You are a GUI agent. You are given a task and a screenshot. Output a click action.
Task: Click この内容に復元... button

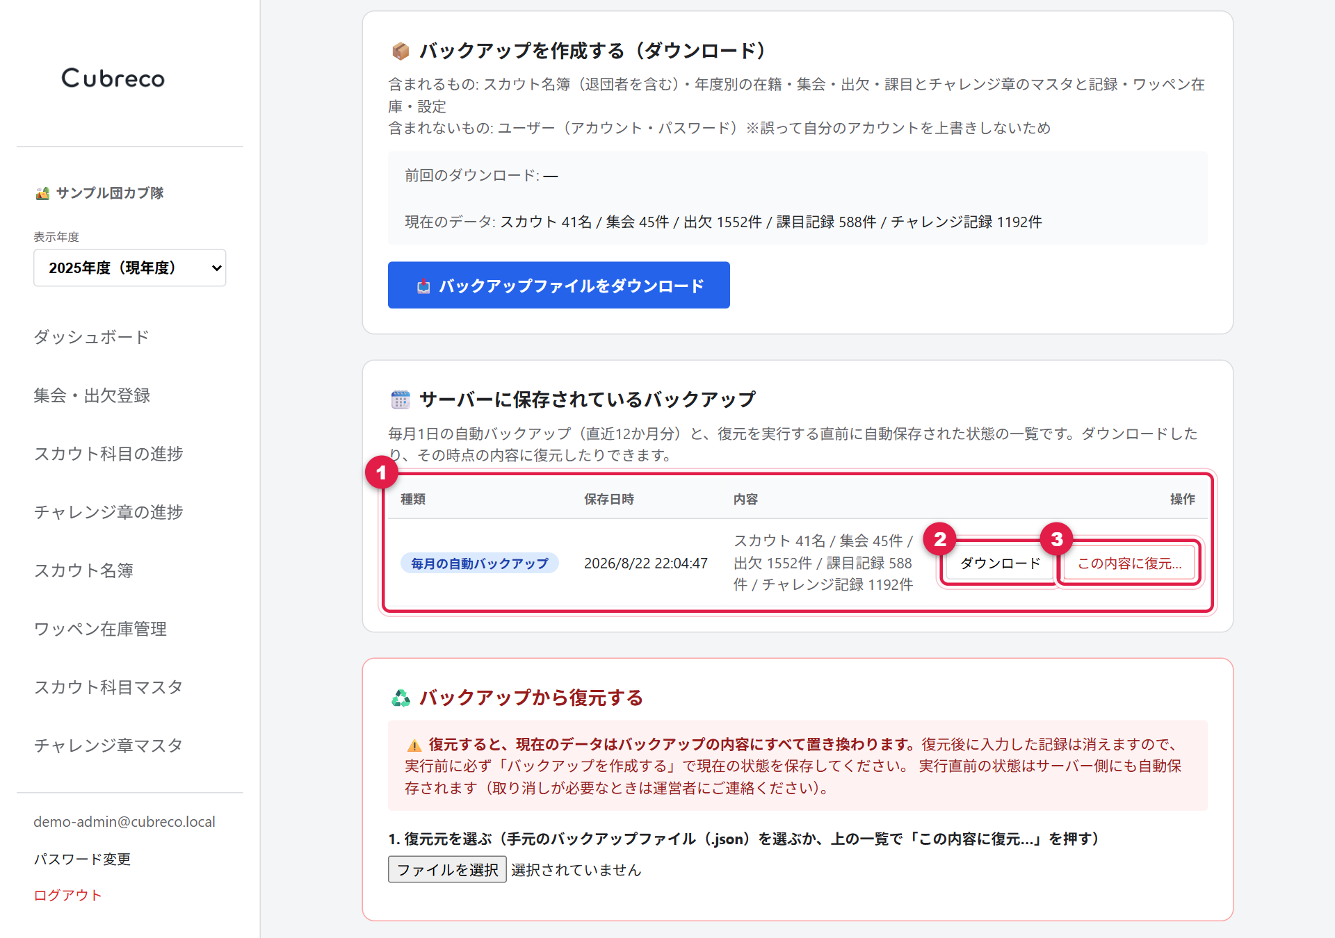coord(1129,563)
